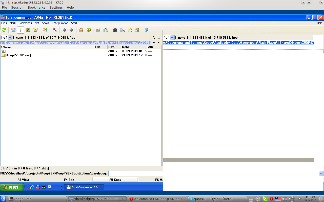
Task: Open the Multi-rename tool icon
Action: 123,30
